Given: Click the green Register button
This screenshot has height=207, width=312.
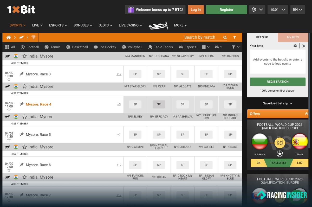Looking at the screenshot, I should point(226,10).
